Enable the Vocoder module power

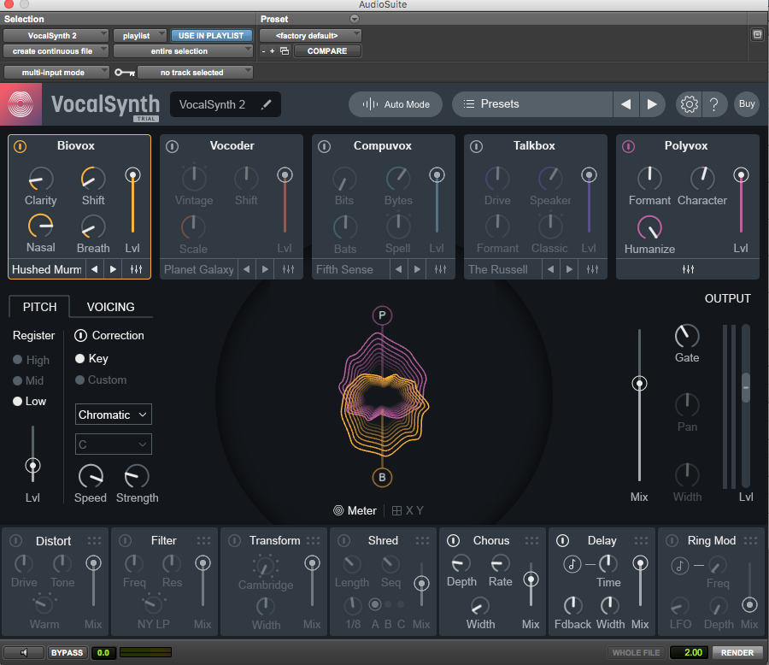172,146
